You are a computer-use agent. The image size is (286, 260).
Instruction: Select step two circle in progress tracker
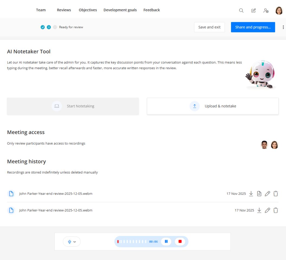click(x=49, y=27)
